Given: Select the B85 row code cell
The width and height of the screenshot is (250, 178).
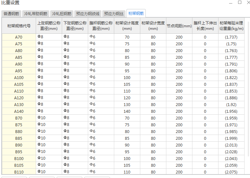Looking at the screenshot, I should [19, 138].
